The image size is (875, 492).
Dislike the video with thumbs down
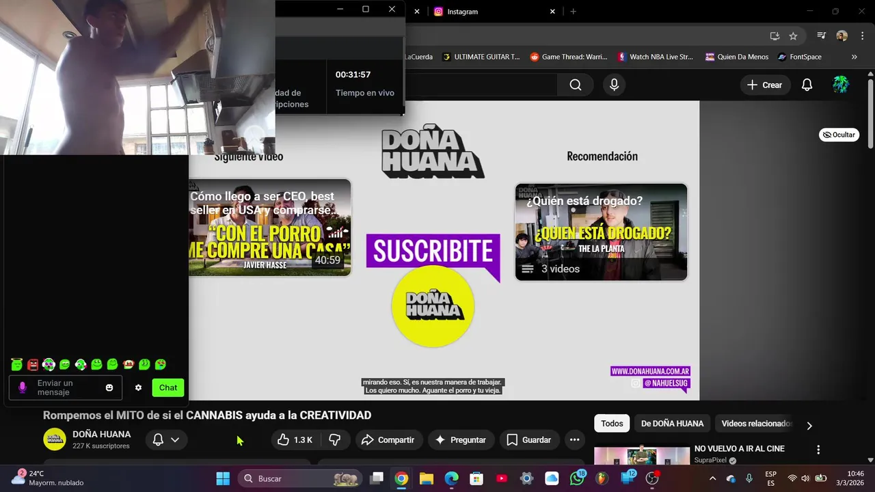pyautogui.click(x=335, y=440)
